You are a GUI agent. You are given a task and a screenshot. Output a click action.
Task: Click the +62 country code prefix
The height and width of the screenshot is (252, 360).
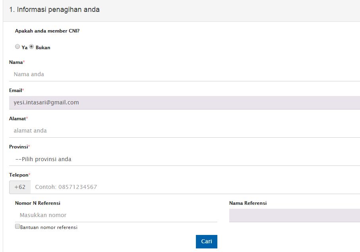tap(20, 187)
